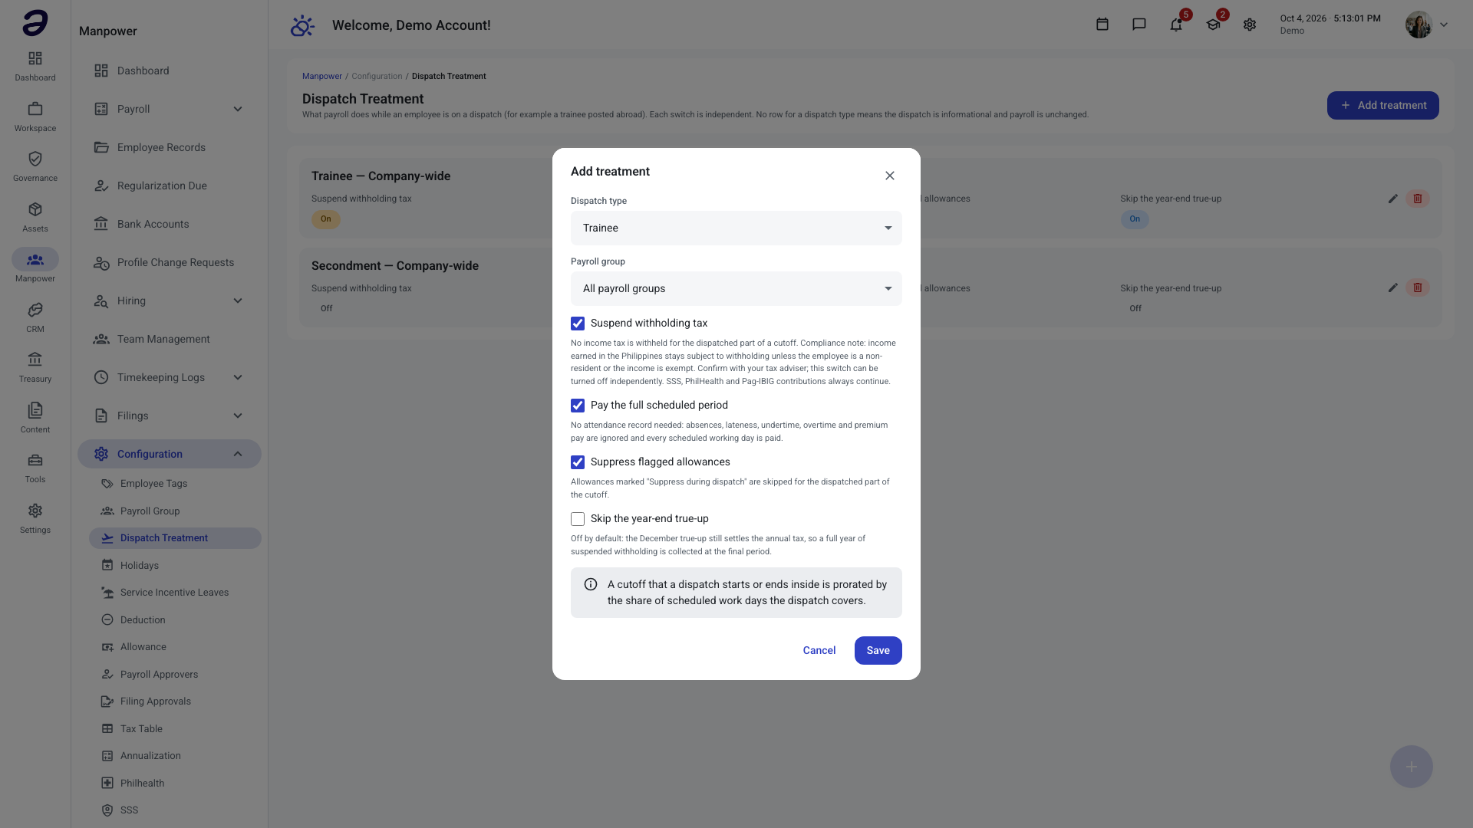Image resolution: width=1473 pixels, height=828 pixels.
Task: Go to Governance in the left rail
Action: coord(35,166)
